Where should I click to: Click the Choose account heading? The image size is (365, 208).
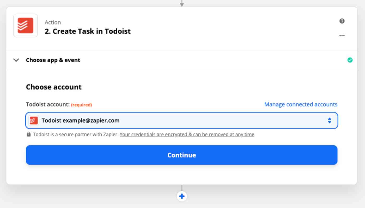pyautogui.click(x=54, y=87)
